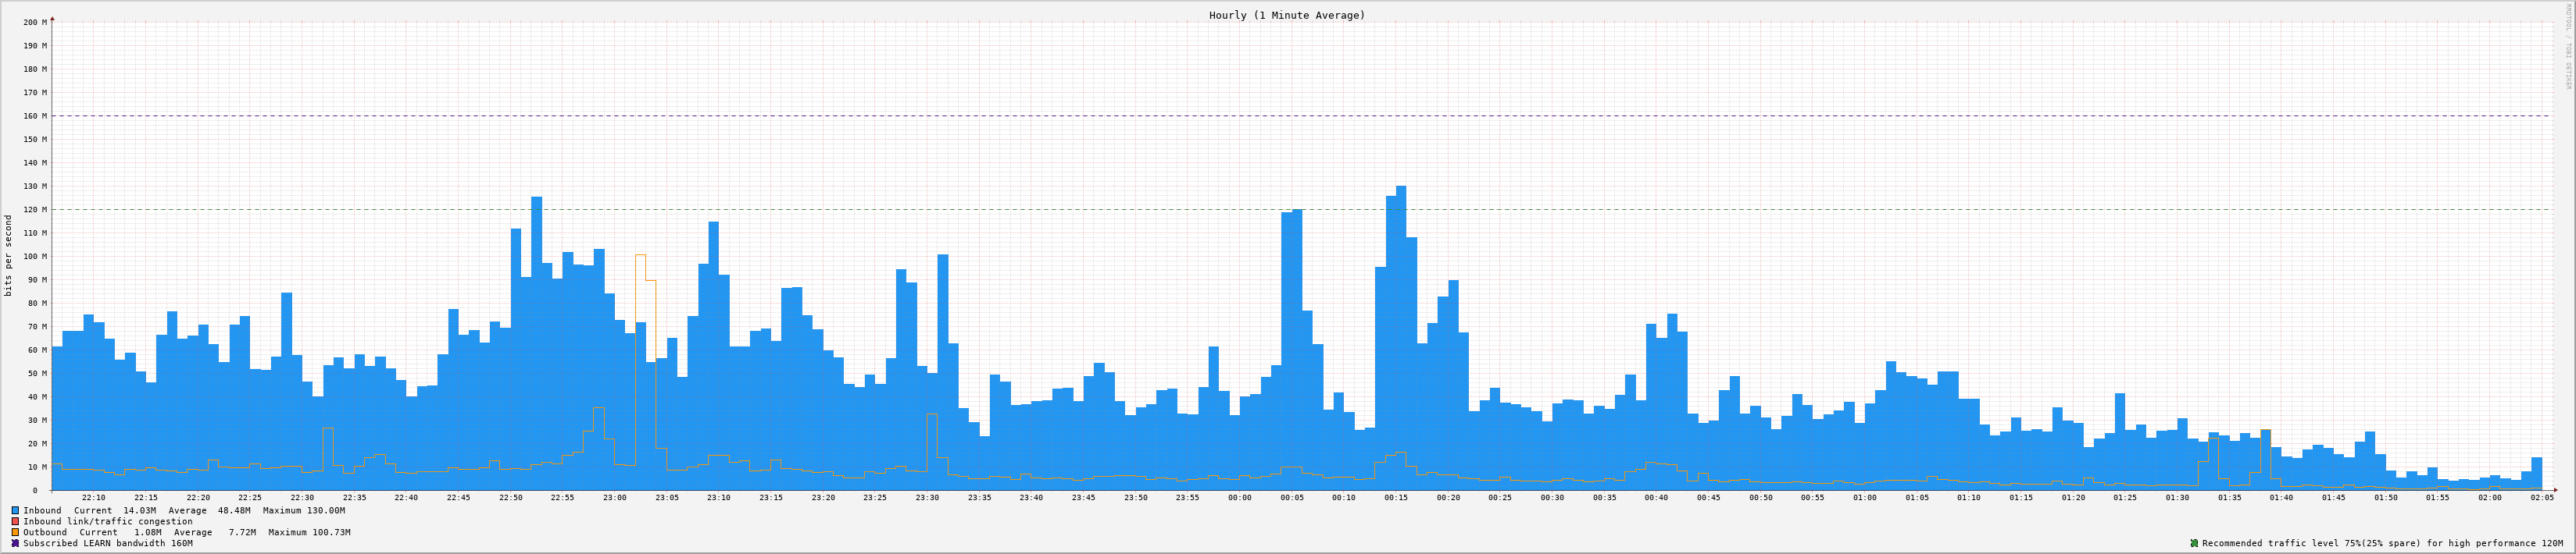Click the 01:30 time axis label
The image size is (2576, 554).
2177,497
